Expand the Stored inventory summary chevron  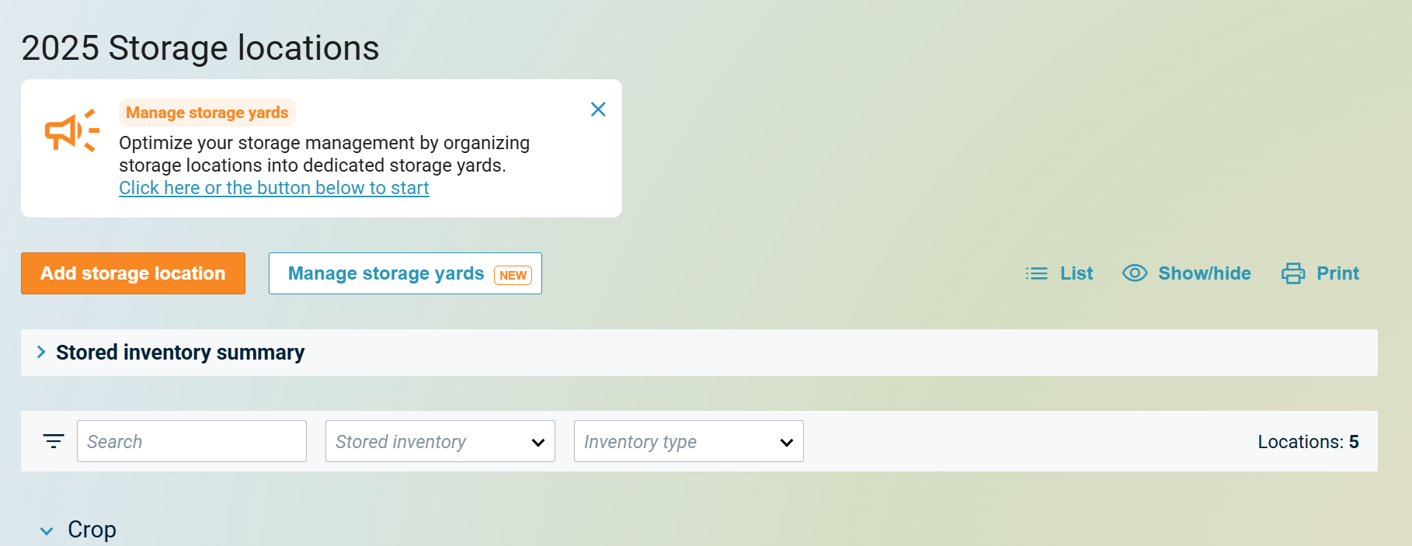41,353
